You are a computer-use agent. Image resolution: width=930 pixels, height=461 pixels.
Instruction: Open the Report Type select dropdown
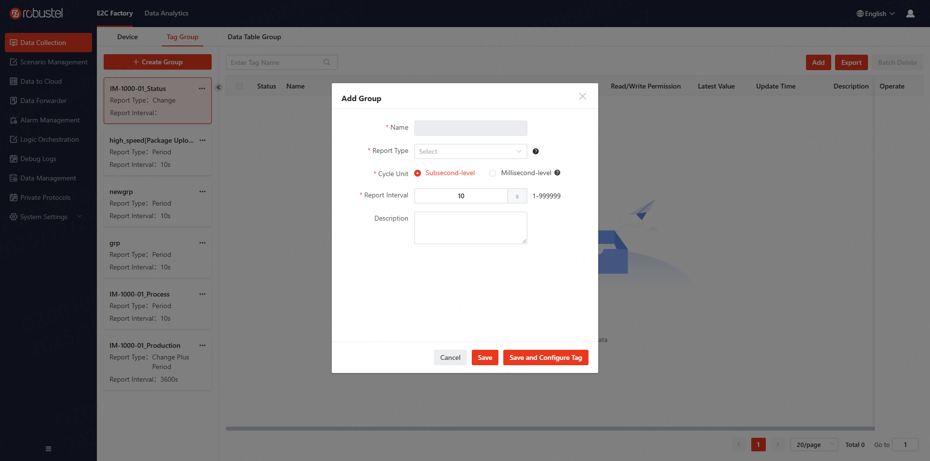[470, 151]
